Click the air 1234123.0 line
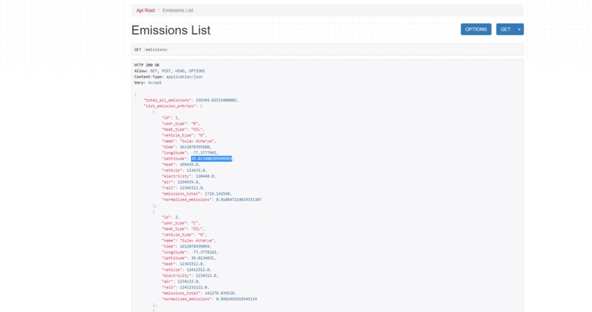The image size is (592, 312). point(181,281)
